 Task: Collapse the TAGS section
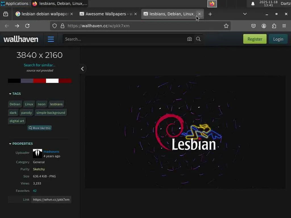15,94
